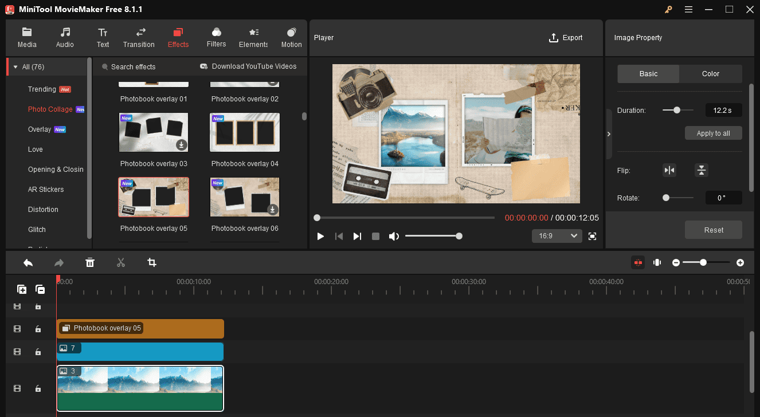Download the Photobook overlay 06 effect
This screenshot has height=417, width=760.
[x=273, y=209]
